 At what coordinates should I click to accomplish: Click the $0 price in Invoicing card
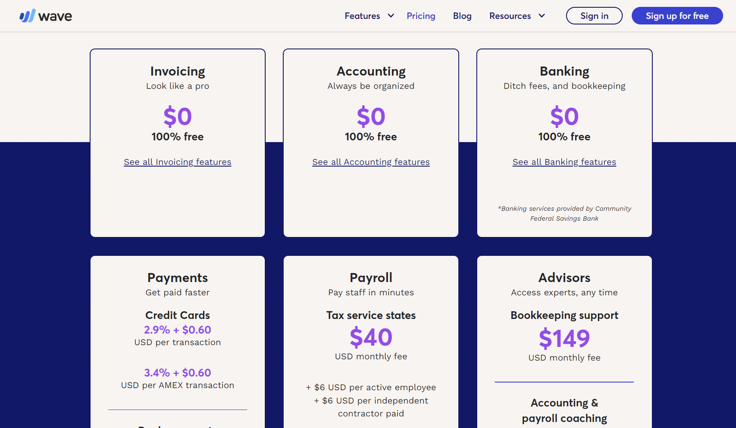click(x=178, y=116)
